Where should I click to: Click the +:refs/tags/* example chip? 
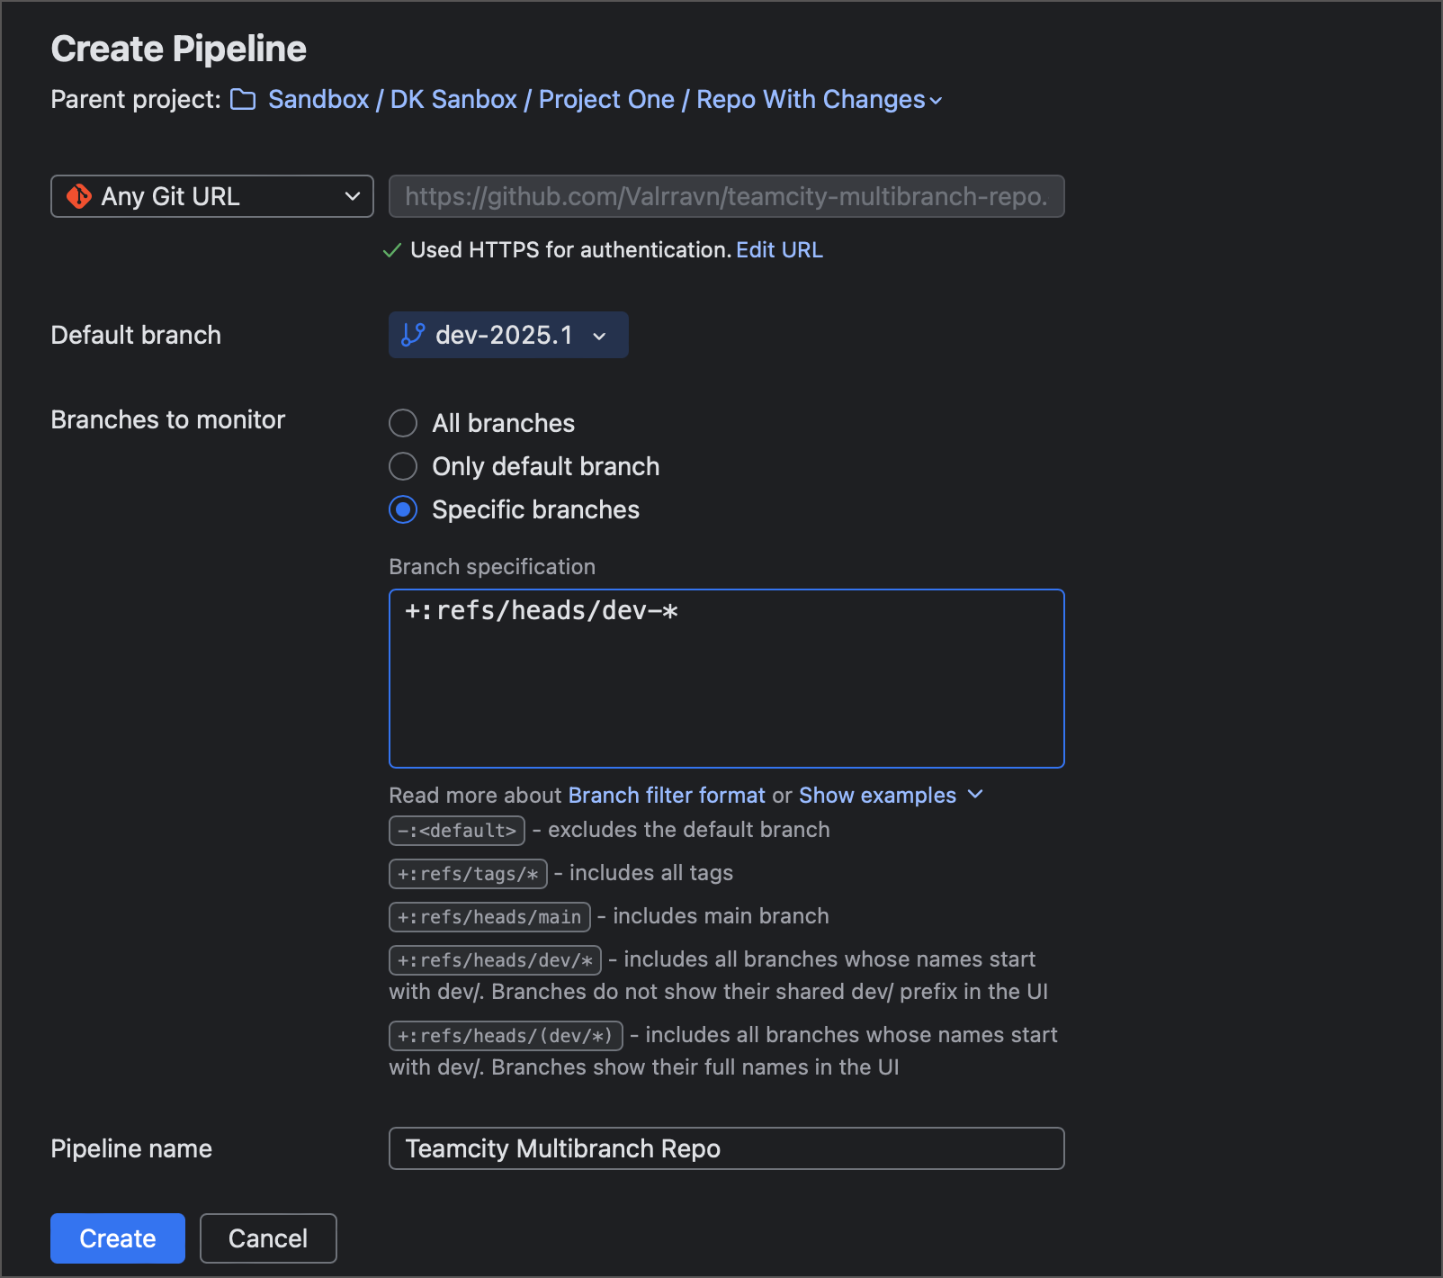(x=468, y=873)
